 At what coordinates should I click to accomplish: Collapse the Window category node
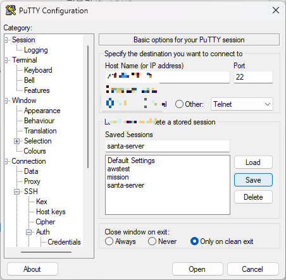pos(6,100)
